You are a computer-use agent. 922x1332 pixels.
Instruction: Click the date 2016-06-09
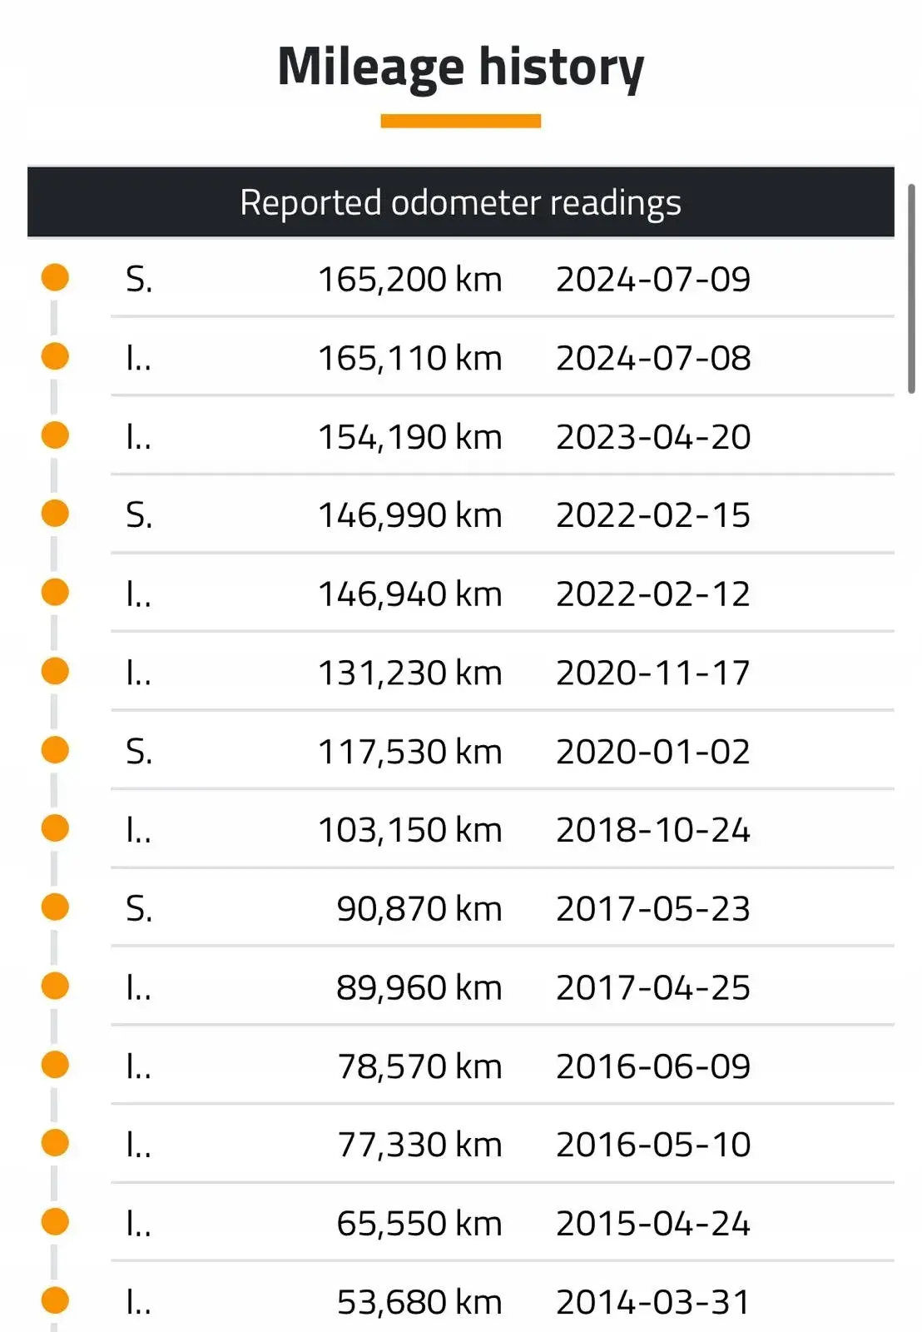click(653, 1066)
